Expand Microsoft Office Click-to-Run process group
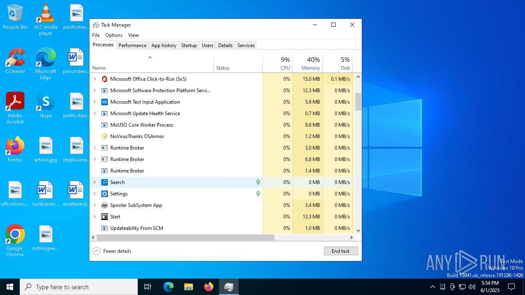 (x=95, y=79)
